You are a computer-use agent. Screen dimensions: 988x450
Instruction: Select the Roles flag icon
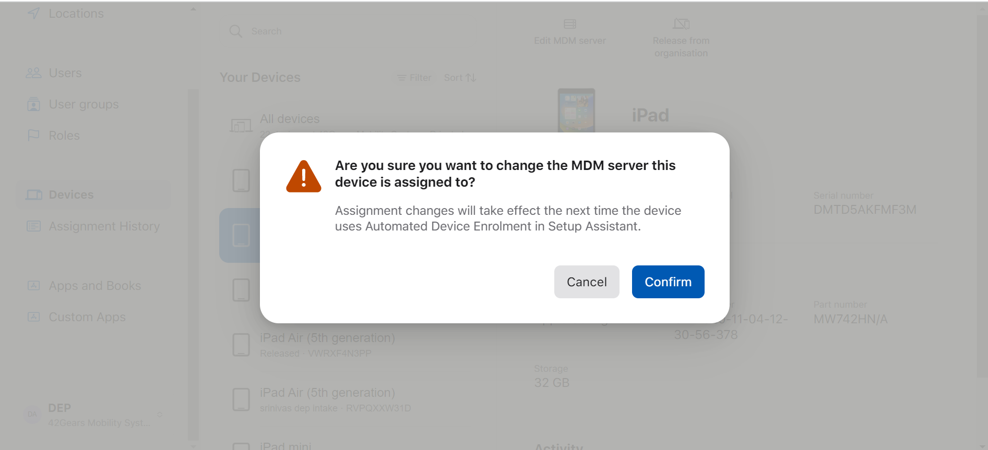point(33,136)
